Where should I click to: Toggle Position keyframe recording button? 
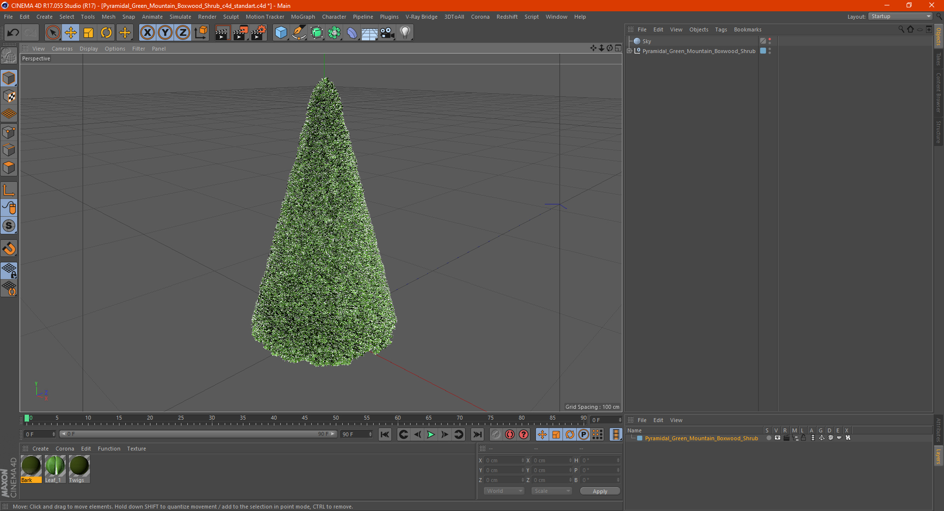542,434
